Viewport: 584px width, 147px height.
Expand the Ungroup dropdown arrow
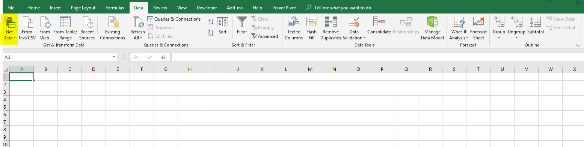click(516, 38)
